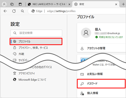This screenshot has height=98, width=126.
Task: Click the lock icon beside プライバシー
Action: click(x=15, y=48)
